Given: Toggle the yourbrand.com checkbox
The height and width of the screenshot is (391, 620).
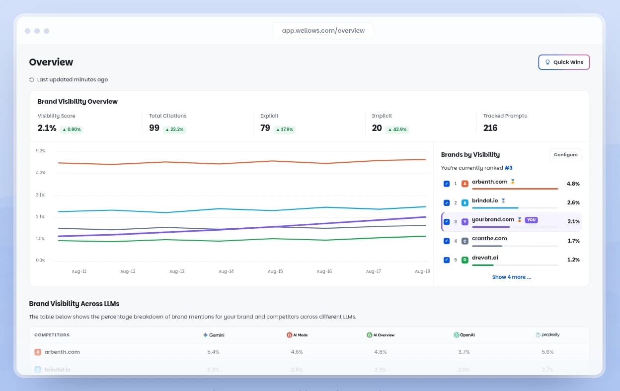Looking at the screenshot, I should point(446,222).
